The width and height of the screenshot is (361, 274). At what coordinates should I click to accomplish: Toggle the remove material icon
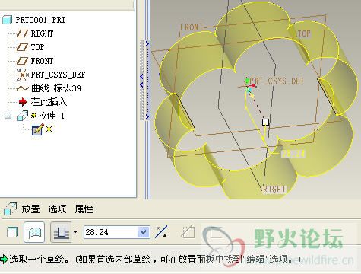click(188, 231)
